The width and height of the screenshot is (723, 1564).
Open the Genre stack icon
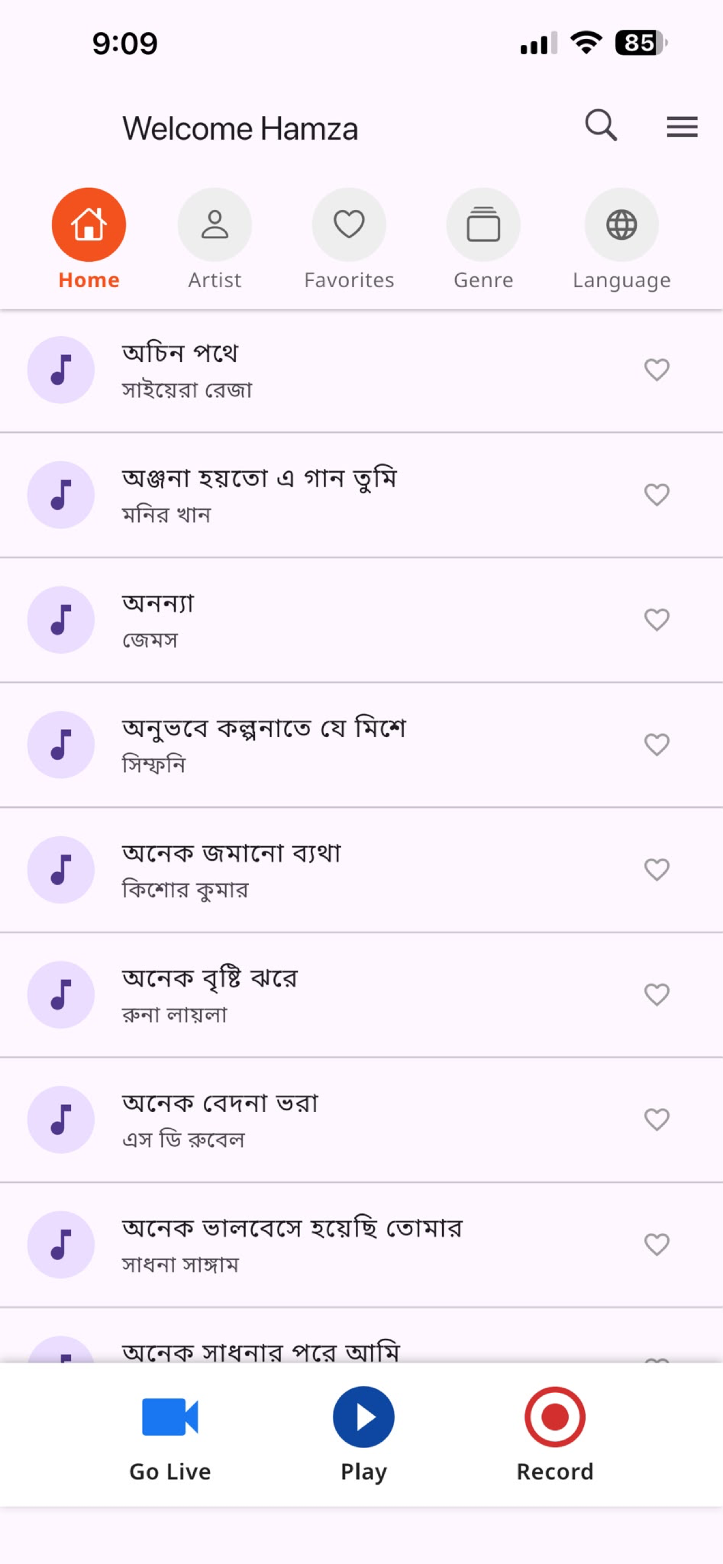483,225
